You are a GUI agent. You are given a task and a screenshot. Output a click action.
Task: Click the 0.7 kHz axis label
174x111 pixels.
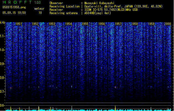[2, 92]
